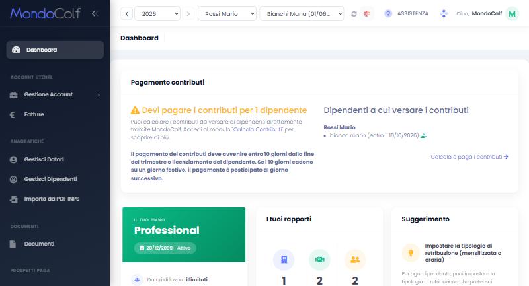Click the Dashboard breadcrumb title
529x286 pixels.
click(x=140, y=38)
